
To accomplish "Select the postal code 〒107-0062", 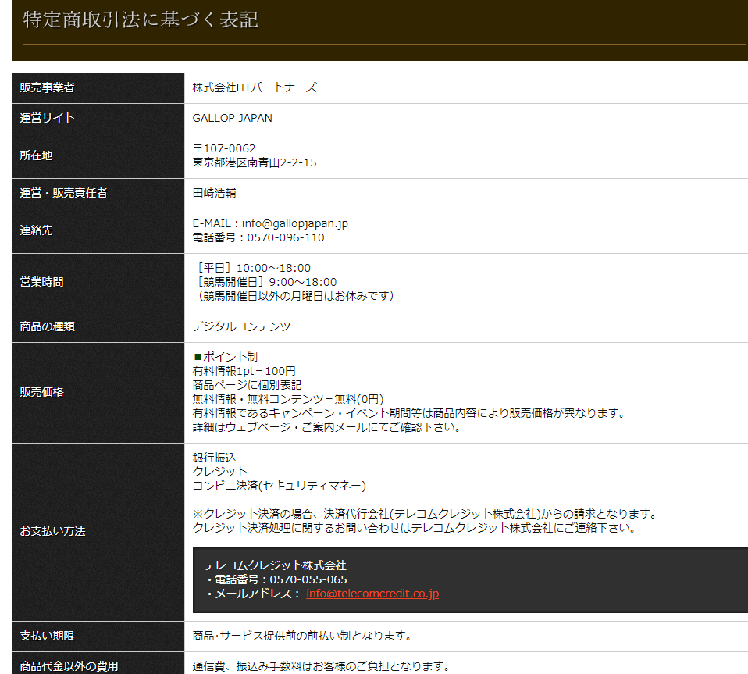I will [x=224, y=148].
